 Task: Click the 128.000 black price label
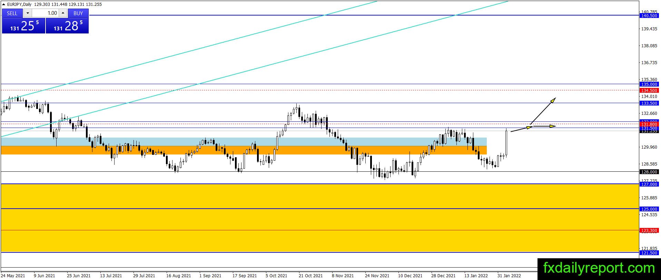click(x=649, y=172)
